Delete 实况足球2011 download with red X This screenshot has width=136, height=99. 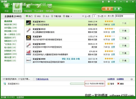click(118, 84)
